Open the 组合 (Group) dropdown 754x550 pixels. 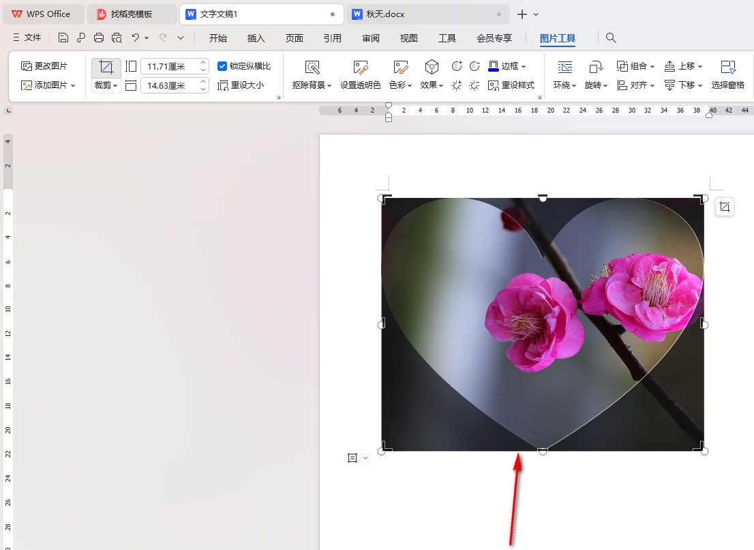635,66
